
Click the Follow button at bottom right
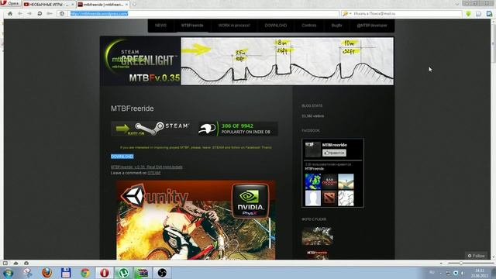click(477, 256)
